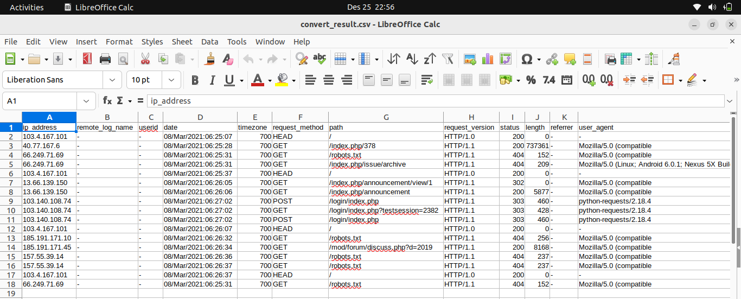Insert special character with the Omega icon
The width and height of the screenshot is (741, 299).
[x=526, y=59]
